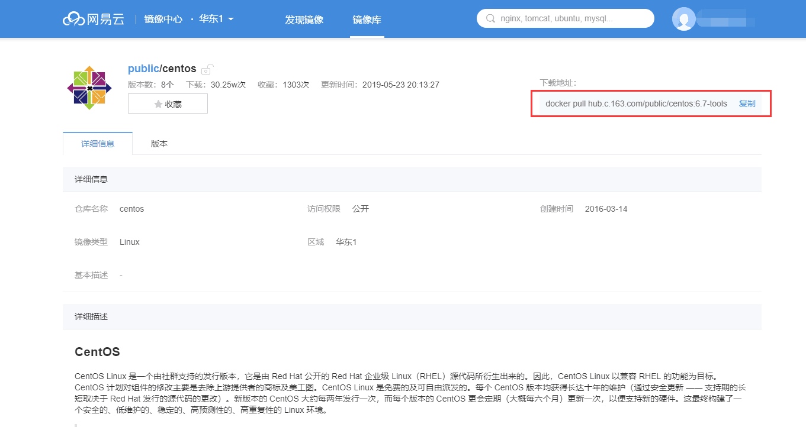Click the unlock icon beside centos
The height and width of the screenshot is (427, 806).
[x=207, y=69]
